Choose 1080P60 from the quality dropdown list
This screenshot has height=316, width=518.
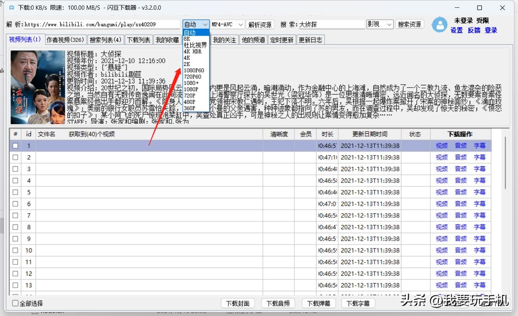(x=194, y=70)
